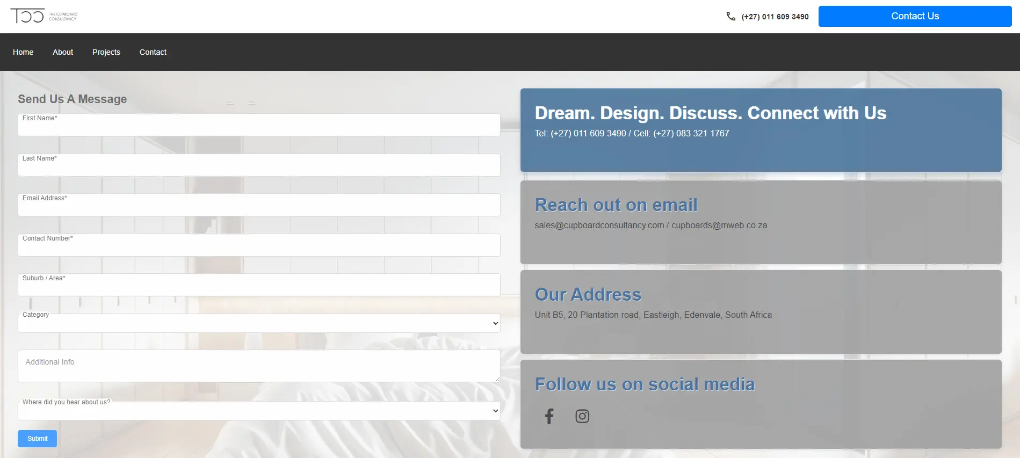Focus the Contact Number field
Viewport: 1020px width, 458px height.
pos(259,247)
